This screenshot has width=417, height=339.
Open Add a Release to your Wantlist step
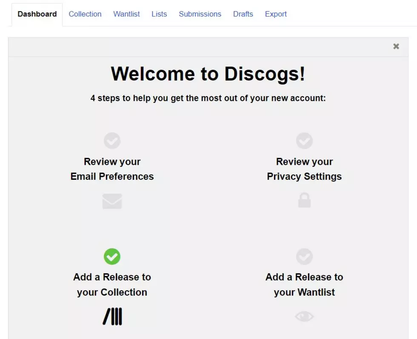304,284
